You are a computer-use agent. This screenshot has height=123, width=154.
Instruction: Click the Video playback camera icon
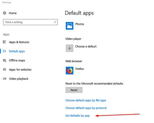[x=5, y=79]
